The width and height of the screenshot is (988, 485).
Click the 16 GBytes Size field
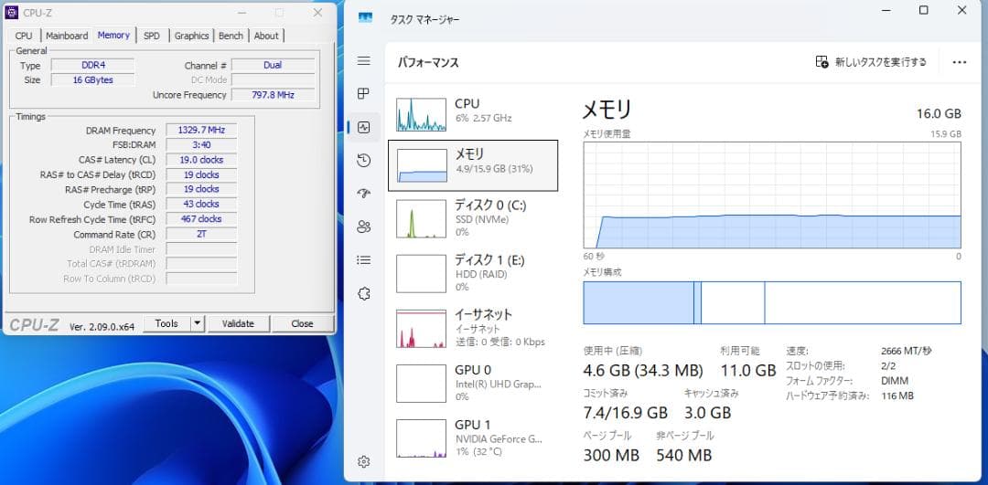[92, 79]
